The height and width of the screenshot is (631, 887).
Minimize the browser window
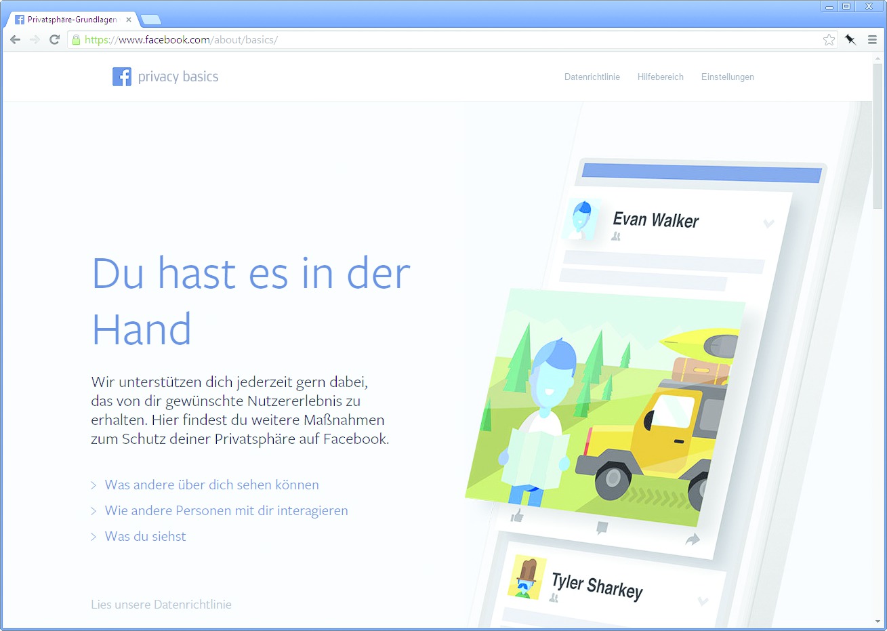(x=829, y=6)
